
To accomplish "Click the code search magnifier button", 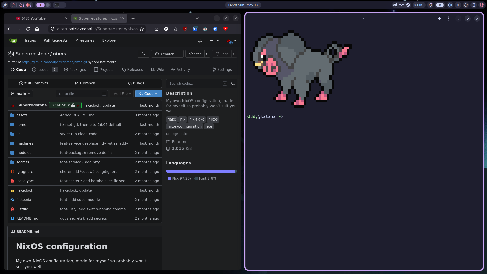I will click(233, 83).
